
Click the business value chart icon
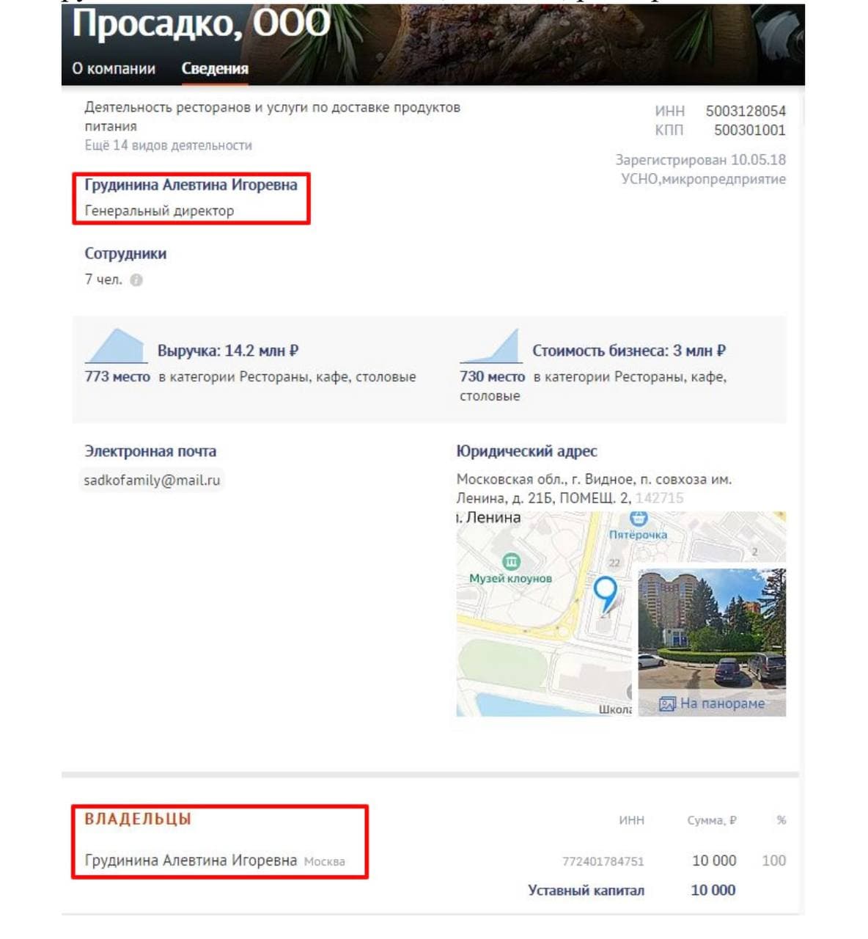tap(490, 346)
